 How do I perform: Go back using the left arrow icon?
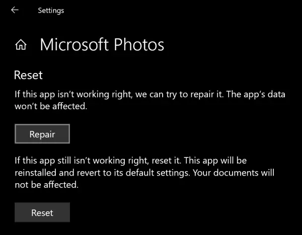[15, 10]
